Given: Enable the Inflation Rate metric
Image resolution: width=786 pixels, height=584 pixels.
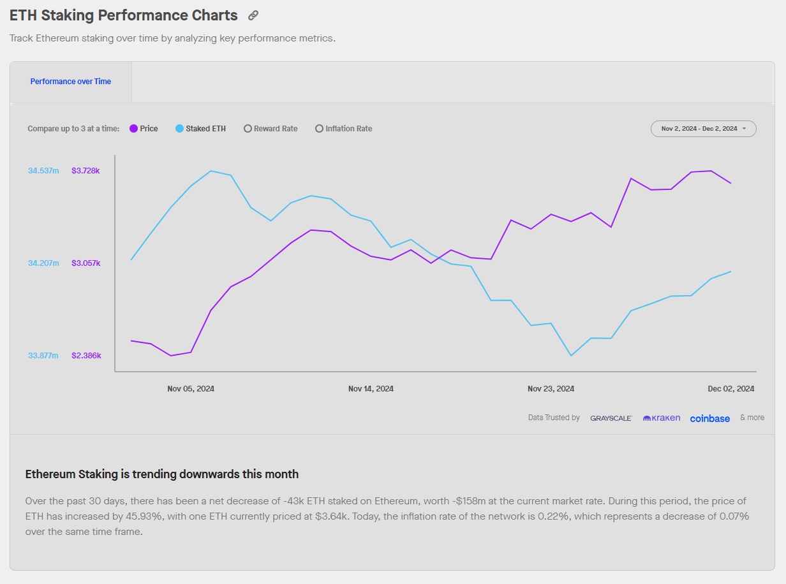Looking at the screenshot, I should [343, 129].
